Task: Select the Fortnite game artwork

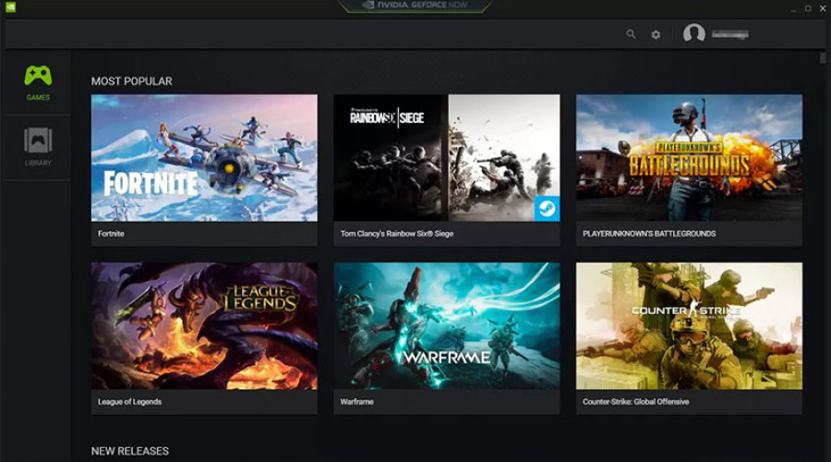Action: click(204, 157)
